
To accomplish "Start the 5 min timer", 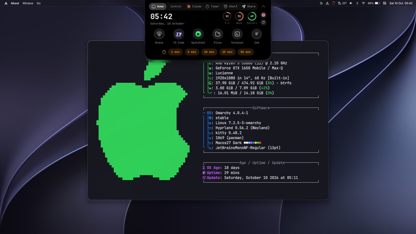I will tap(192, 52).
